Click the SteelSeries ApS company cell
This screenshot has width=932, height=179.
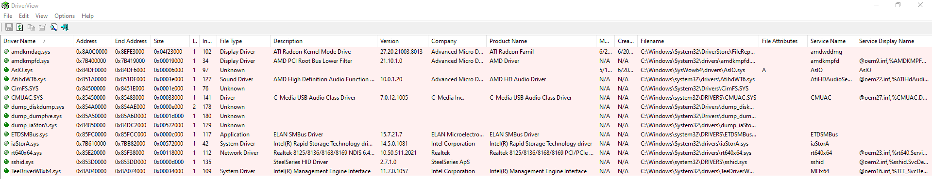[451, 162]
